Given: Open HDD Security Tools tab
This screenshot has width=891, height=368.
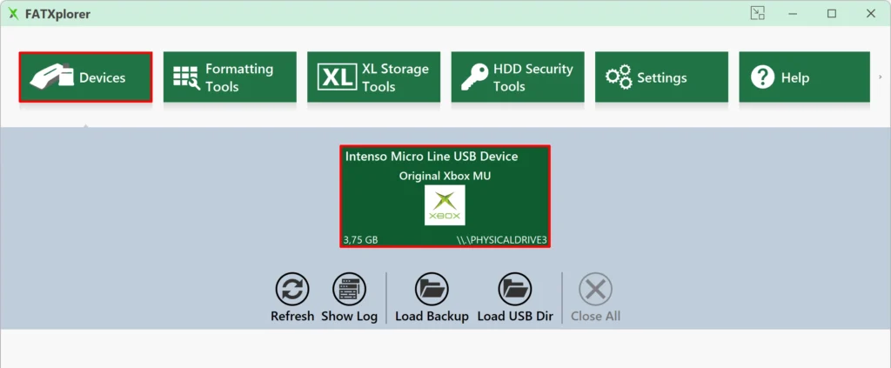Looking at the screenshot, I should 518,77.
